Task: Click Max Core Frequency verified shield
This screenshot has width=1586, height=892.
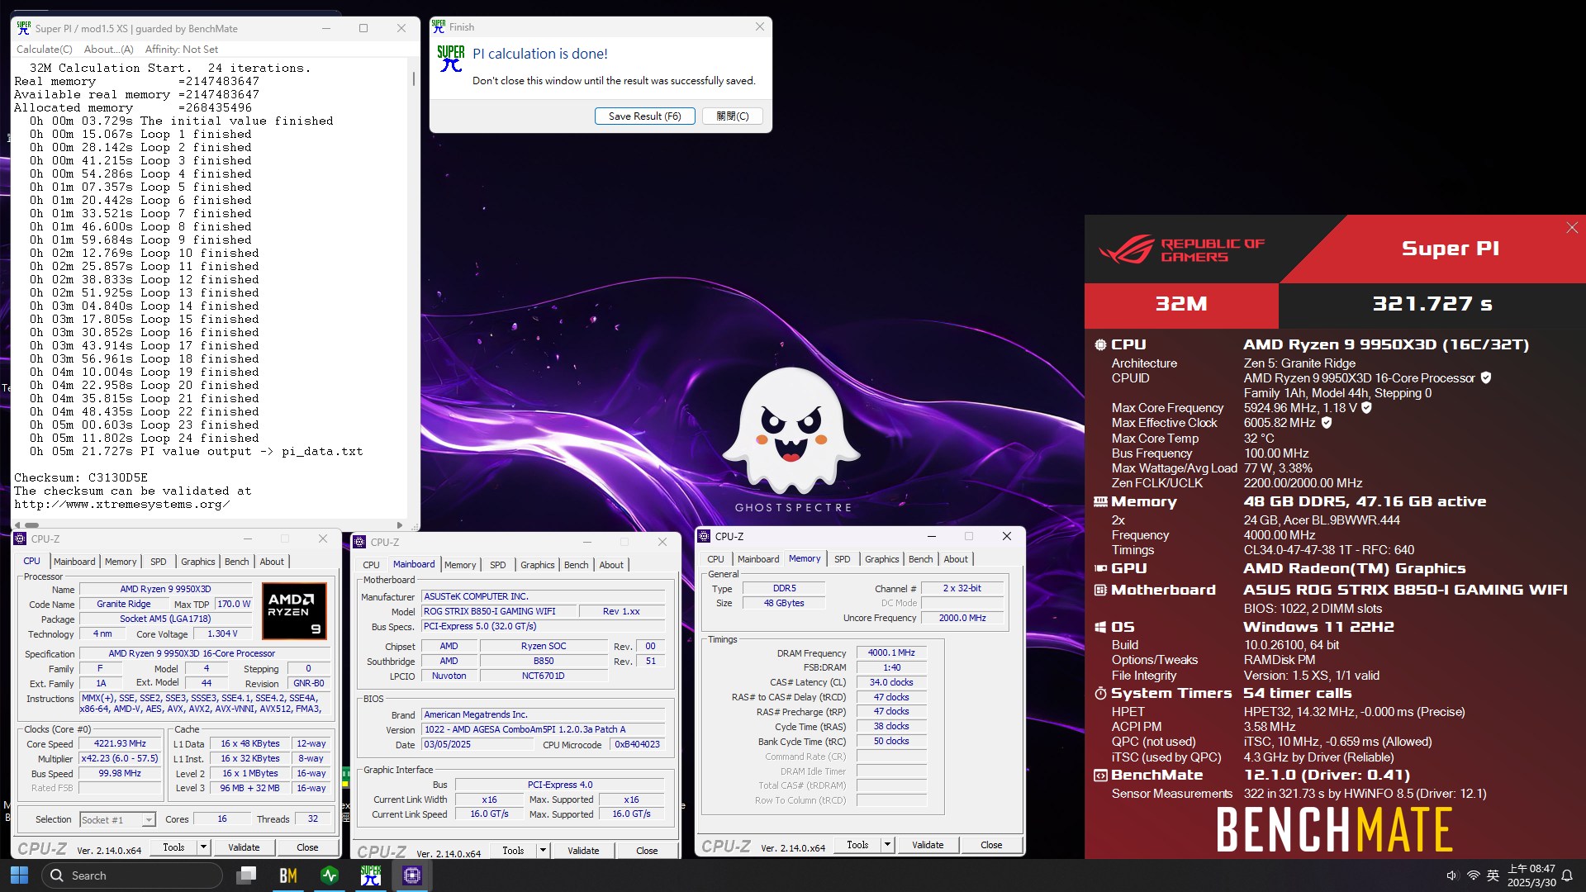Action: [1366, 408]
